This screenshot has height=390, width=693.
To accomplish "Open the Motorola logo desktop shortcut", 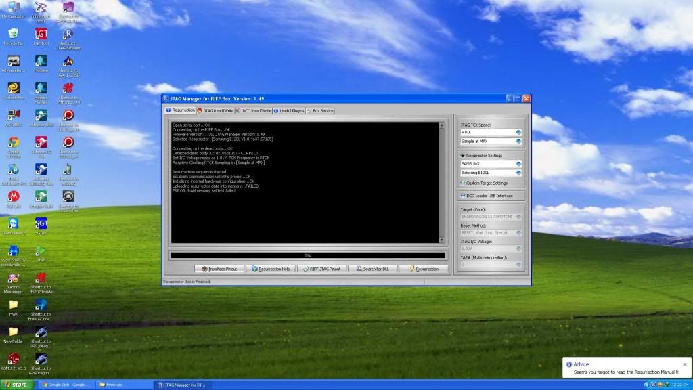I will [14, 198].
